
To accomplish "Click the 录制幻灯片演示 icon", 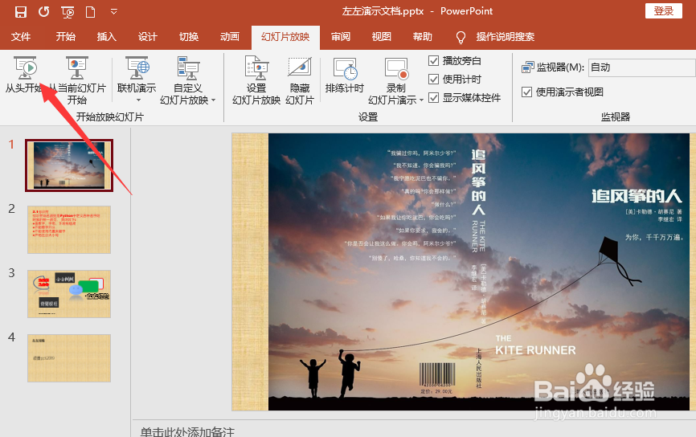I will (396, 69).
